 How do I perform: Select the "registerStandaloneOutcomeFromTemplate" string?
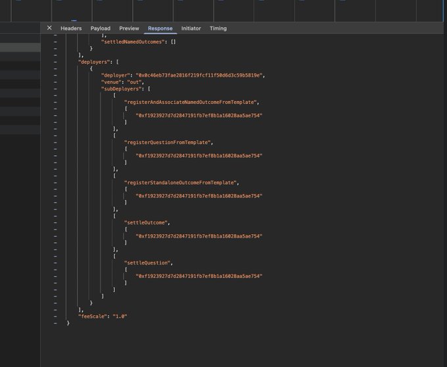[180, 182]
